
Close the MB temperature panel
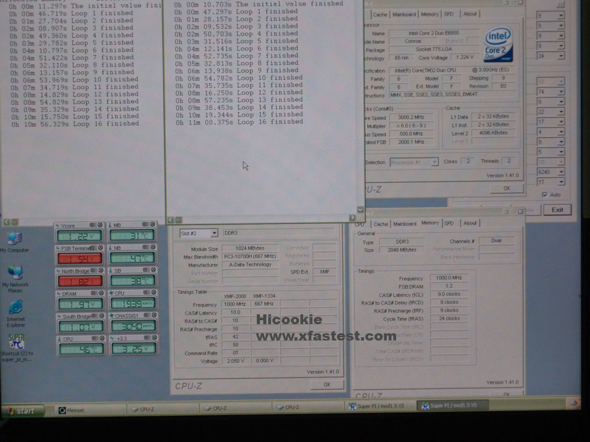153,225
